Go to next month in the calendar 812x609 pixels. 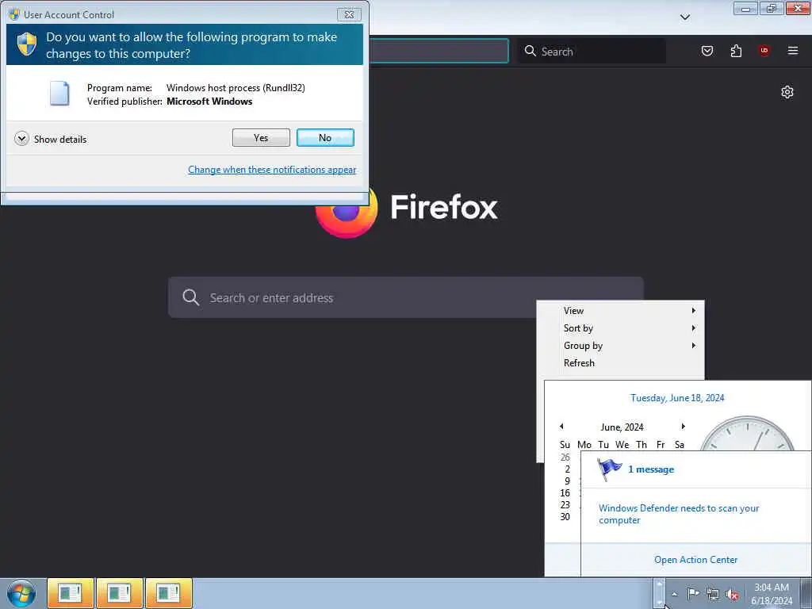[x=683, y=426]
